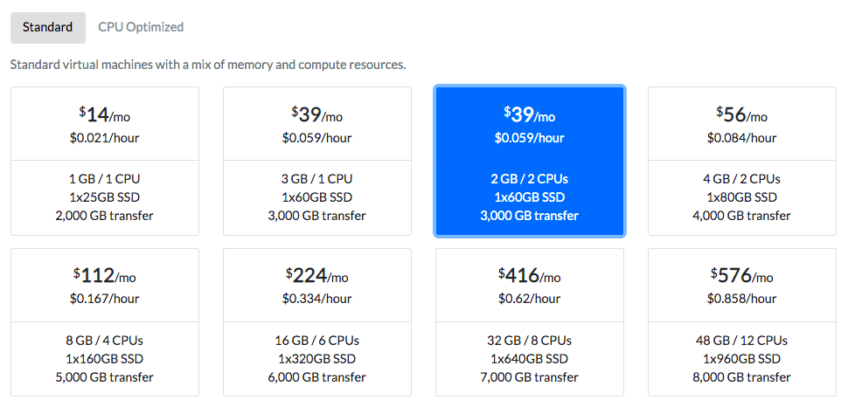Click the $0.021/hour price text
The image size is (848, 407).
104,138
